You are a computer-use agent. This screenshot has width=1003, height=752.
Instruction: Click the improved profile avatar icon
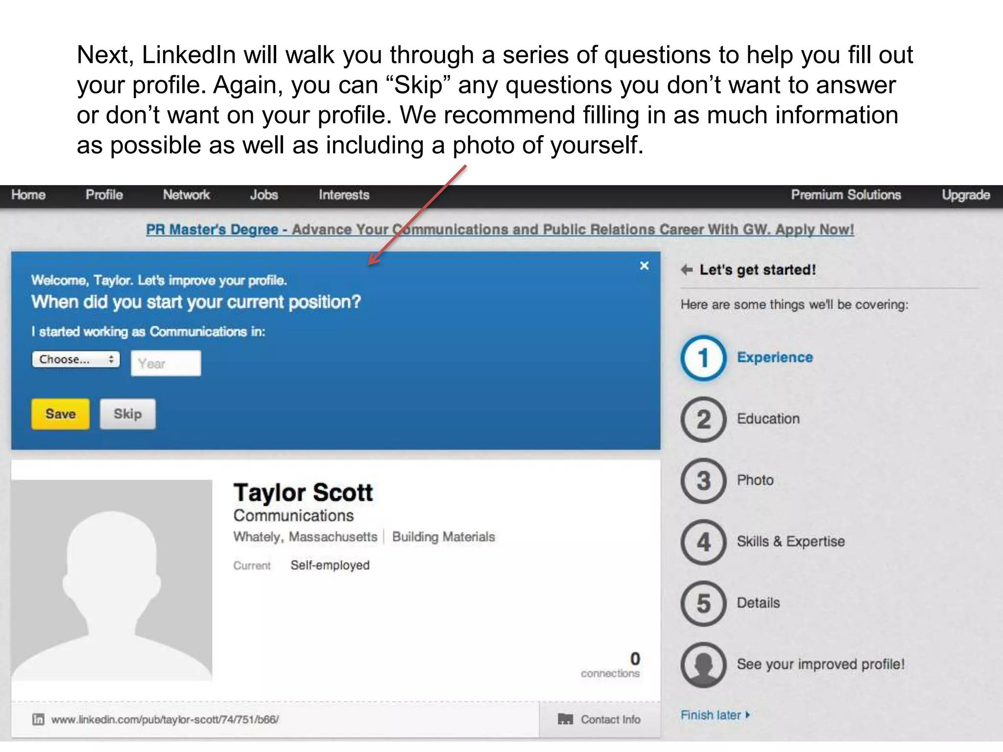coord(703,665)
